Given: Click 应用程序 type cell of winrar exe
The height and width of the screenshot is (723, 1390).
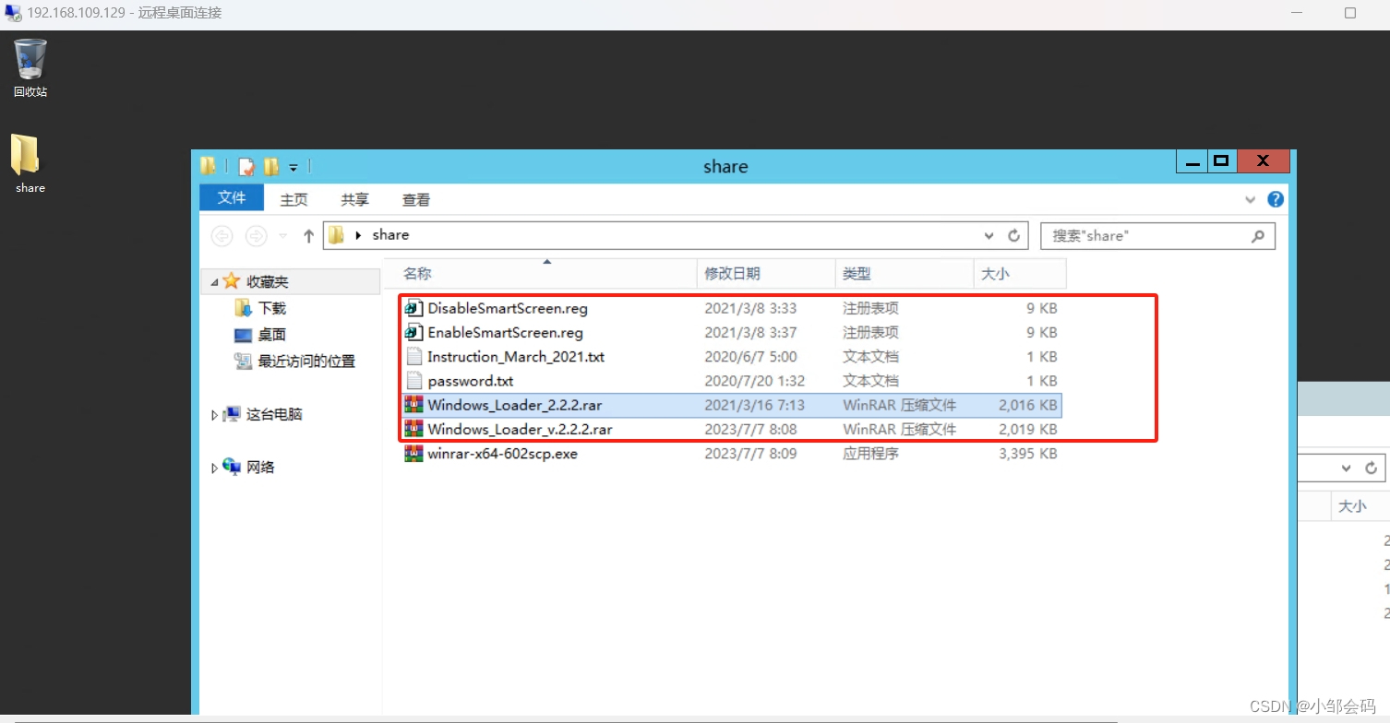Looking at the screenshot, I should tap(870, 454).
